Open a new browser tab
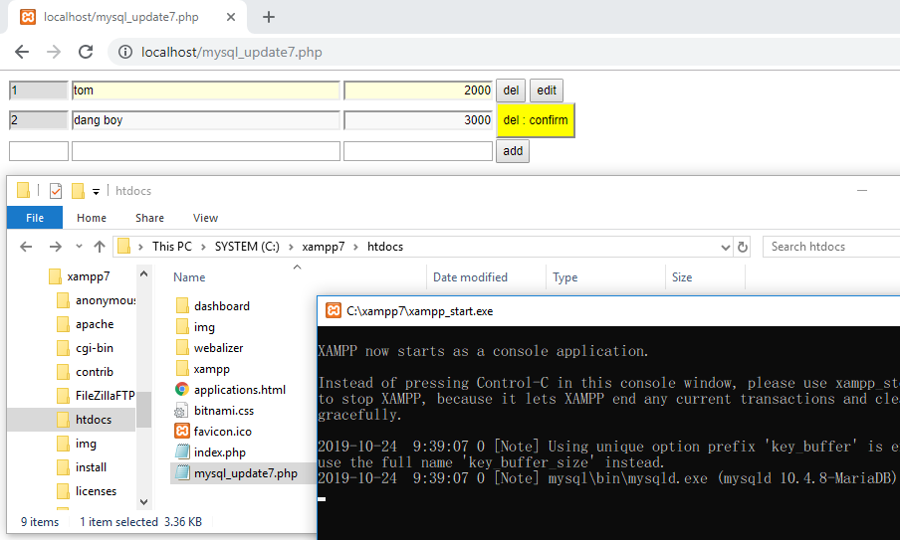The width and height of the screenshot is (900, 540). 269,17
